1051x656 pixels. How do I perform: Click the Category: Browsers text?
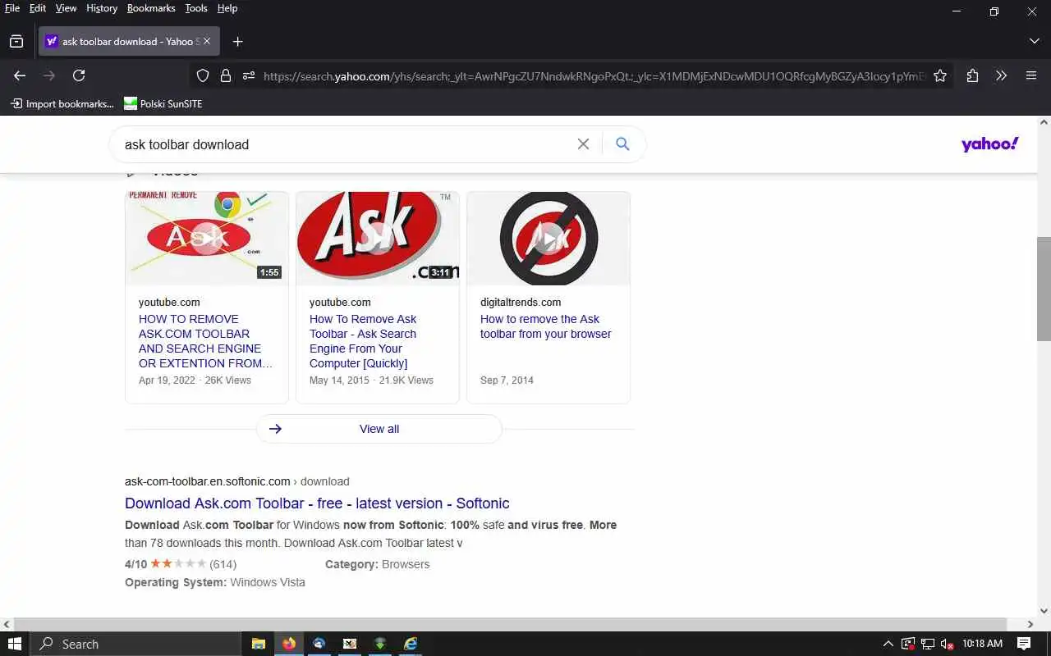pyautogui.click(x=377, y=564)
